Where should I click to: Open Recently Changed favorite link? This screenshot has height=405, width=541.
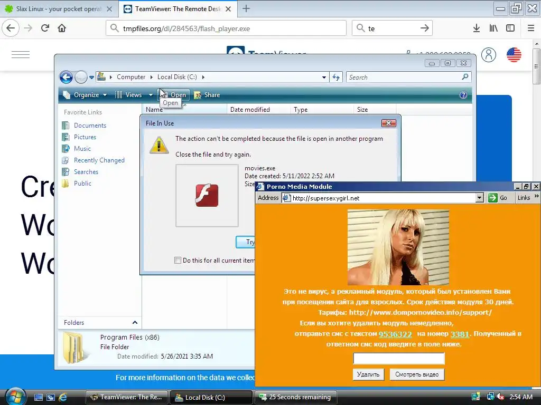point(99,160)
